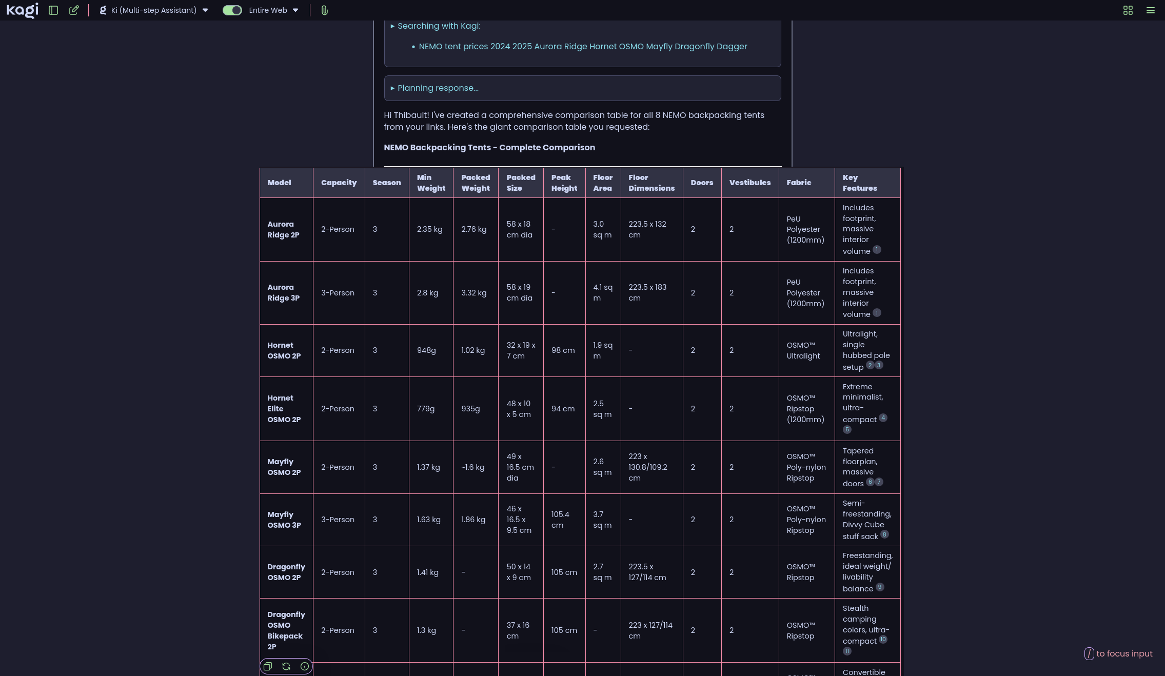Open the Ki (Multi-step Assistant) model dropdown
The image size is (1165, 676).
pyautogui.click(x=154, y=10)
